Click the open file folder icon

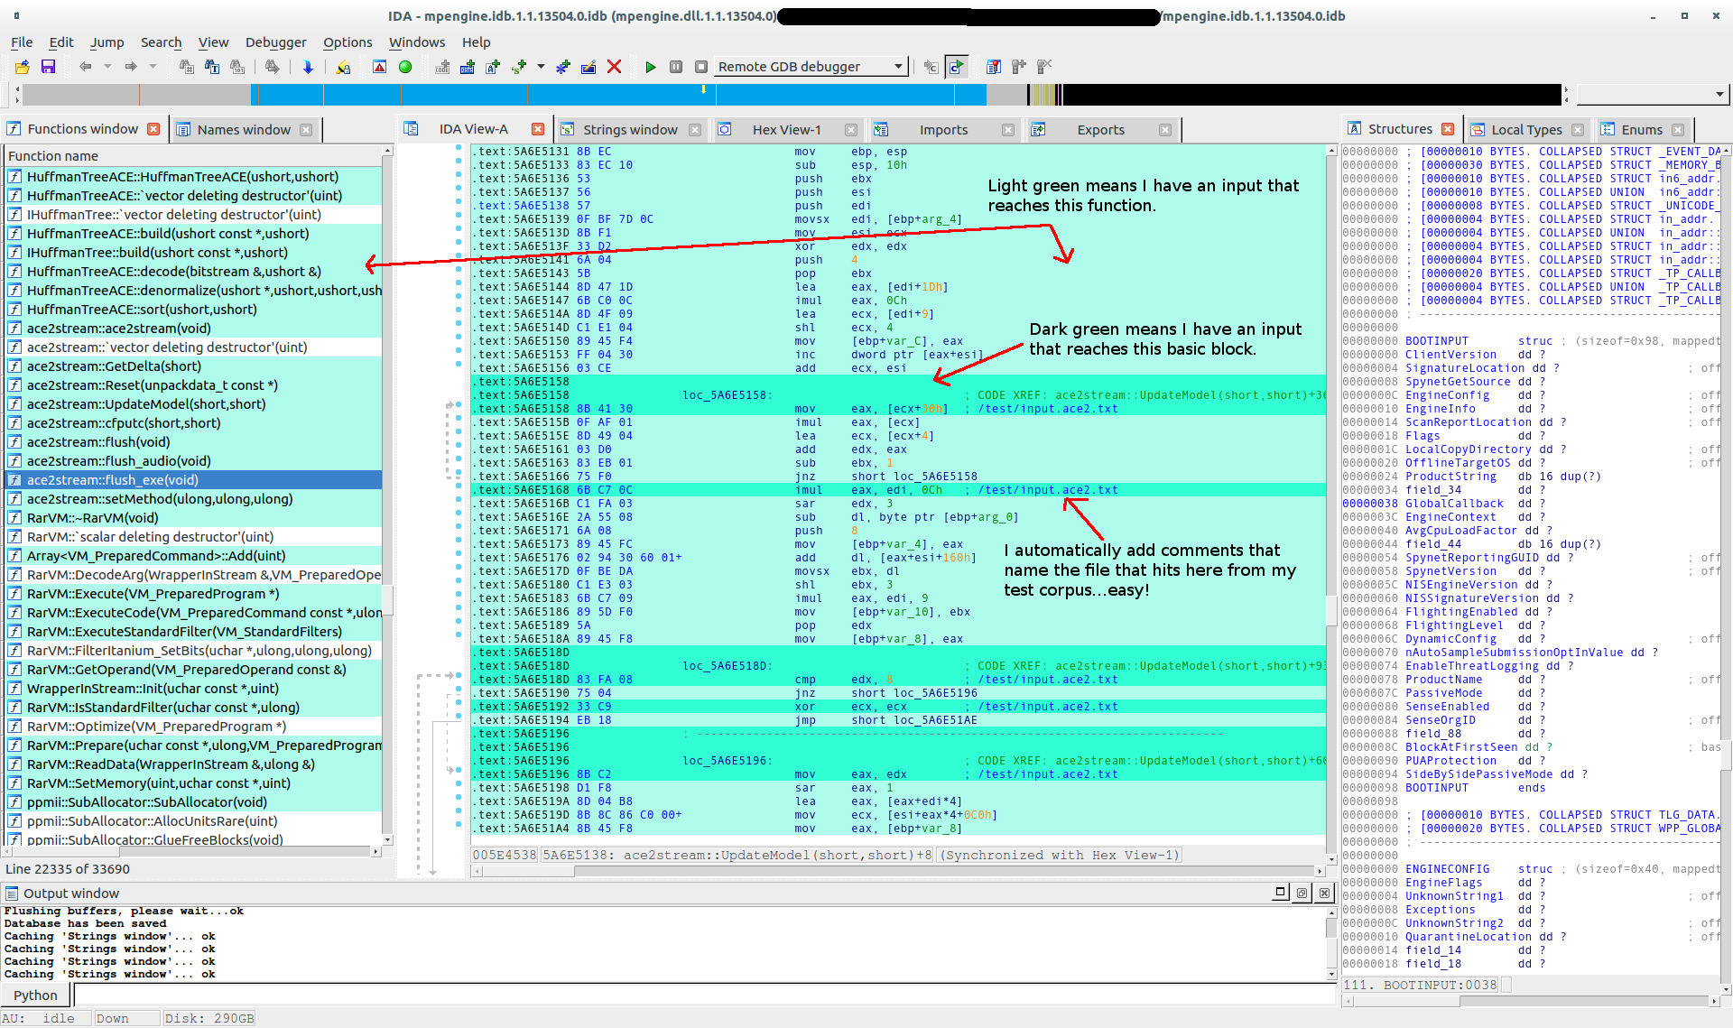(x=23, y=67)
